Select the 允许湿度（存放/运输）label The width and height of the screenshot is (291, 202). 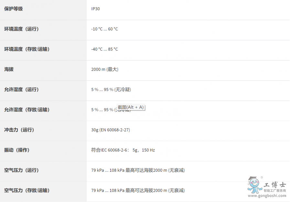[27, 110]
